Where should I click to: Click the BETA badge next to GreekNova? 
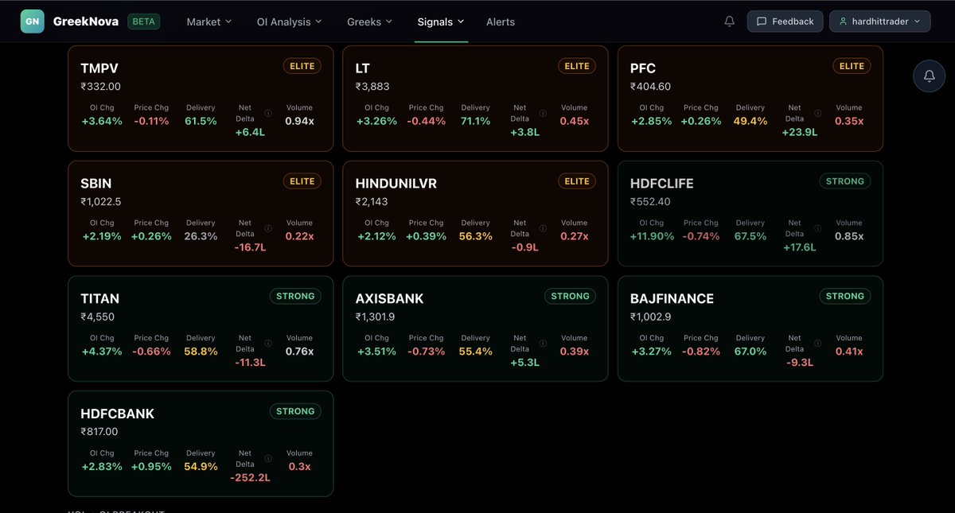tap(144, 21)
